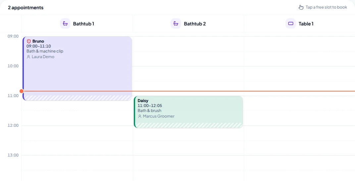Click the Table 1 rectangle icon
The height and width of the screenshot is (181, 355).
point(291,23)
